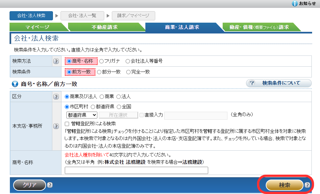The image size is (320, 194).
Task: Select 完全一致 search condition
Action: [x=129, y=72]
